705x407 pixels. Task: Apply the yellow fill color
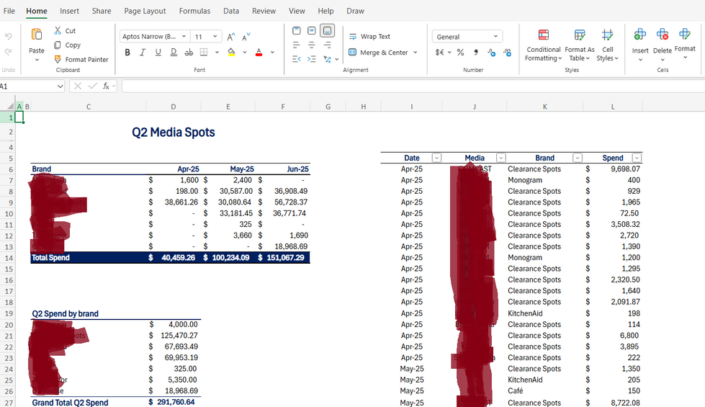coord(232,52)
